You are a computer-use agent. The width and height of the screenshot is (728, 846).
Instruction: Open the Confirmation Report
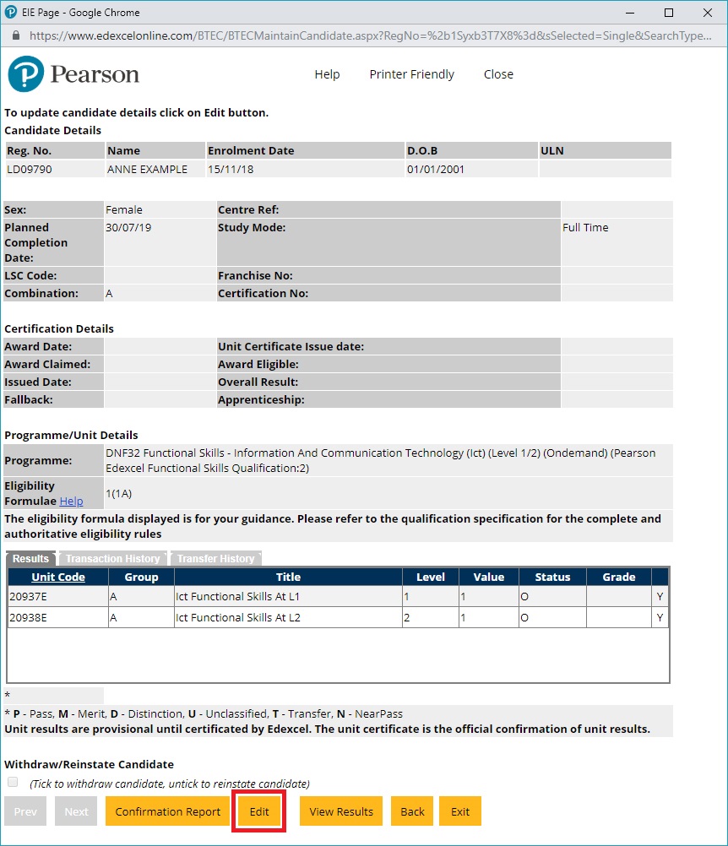(167, 811)
